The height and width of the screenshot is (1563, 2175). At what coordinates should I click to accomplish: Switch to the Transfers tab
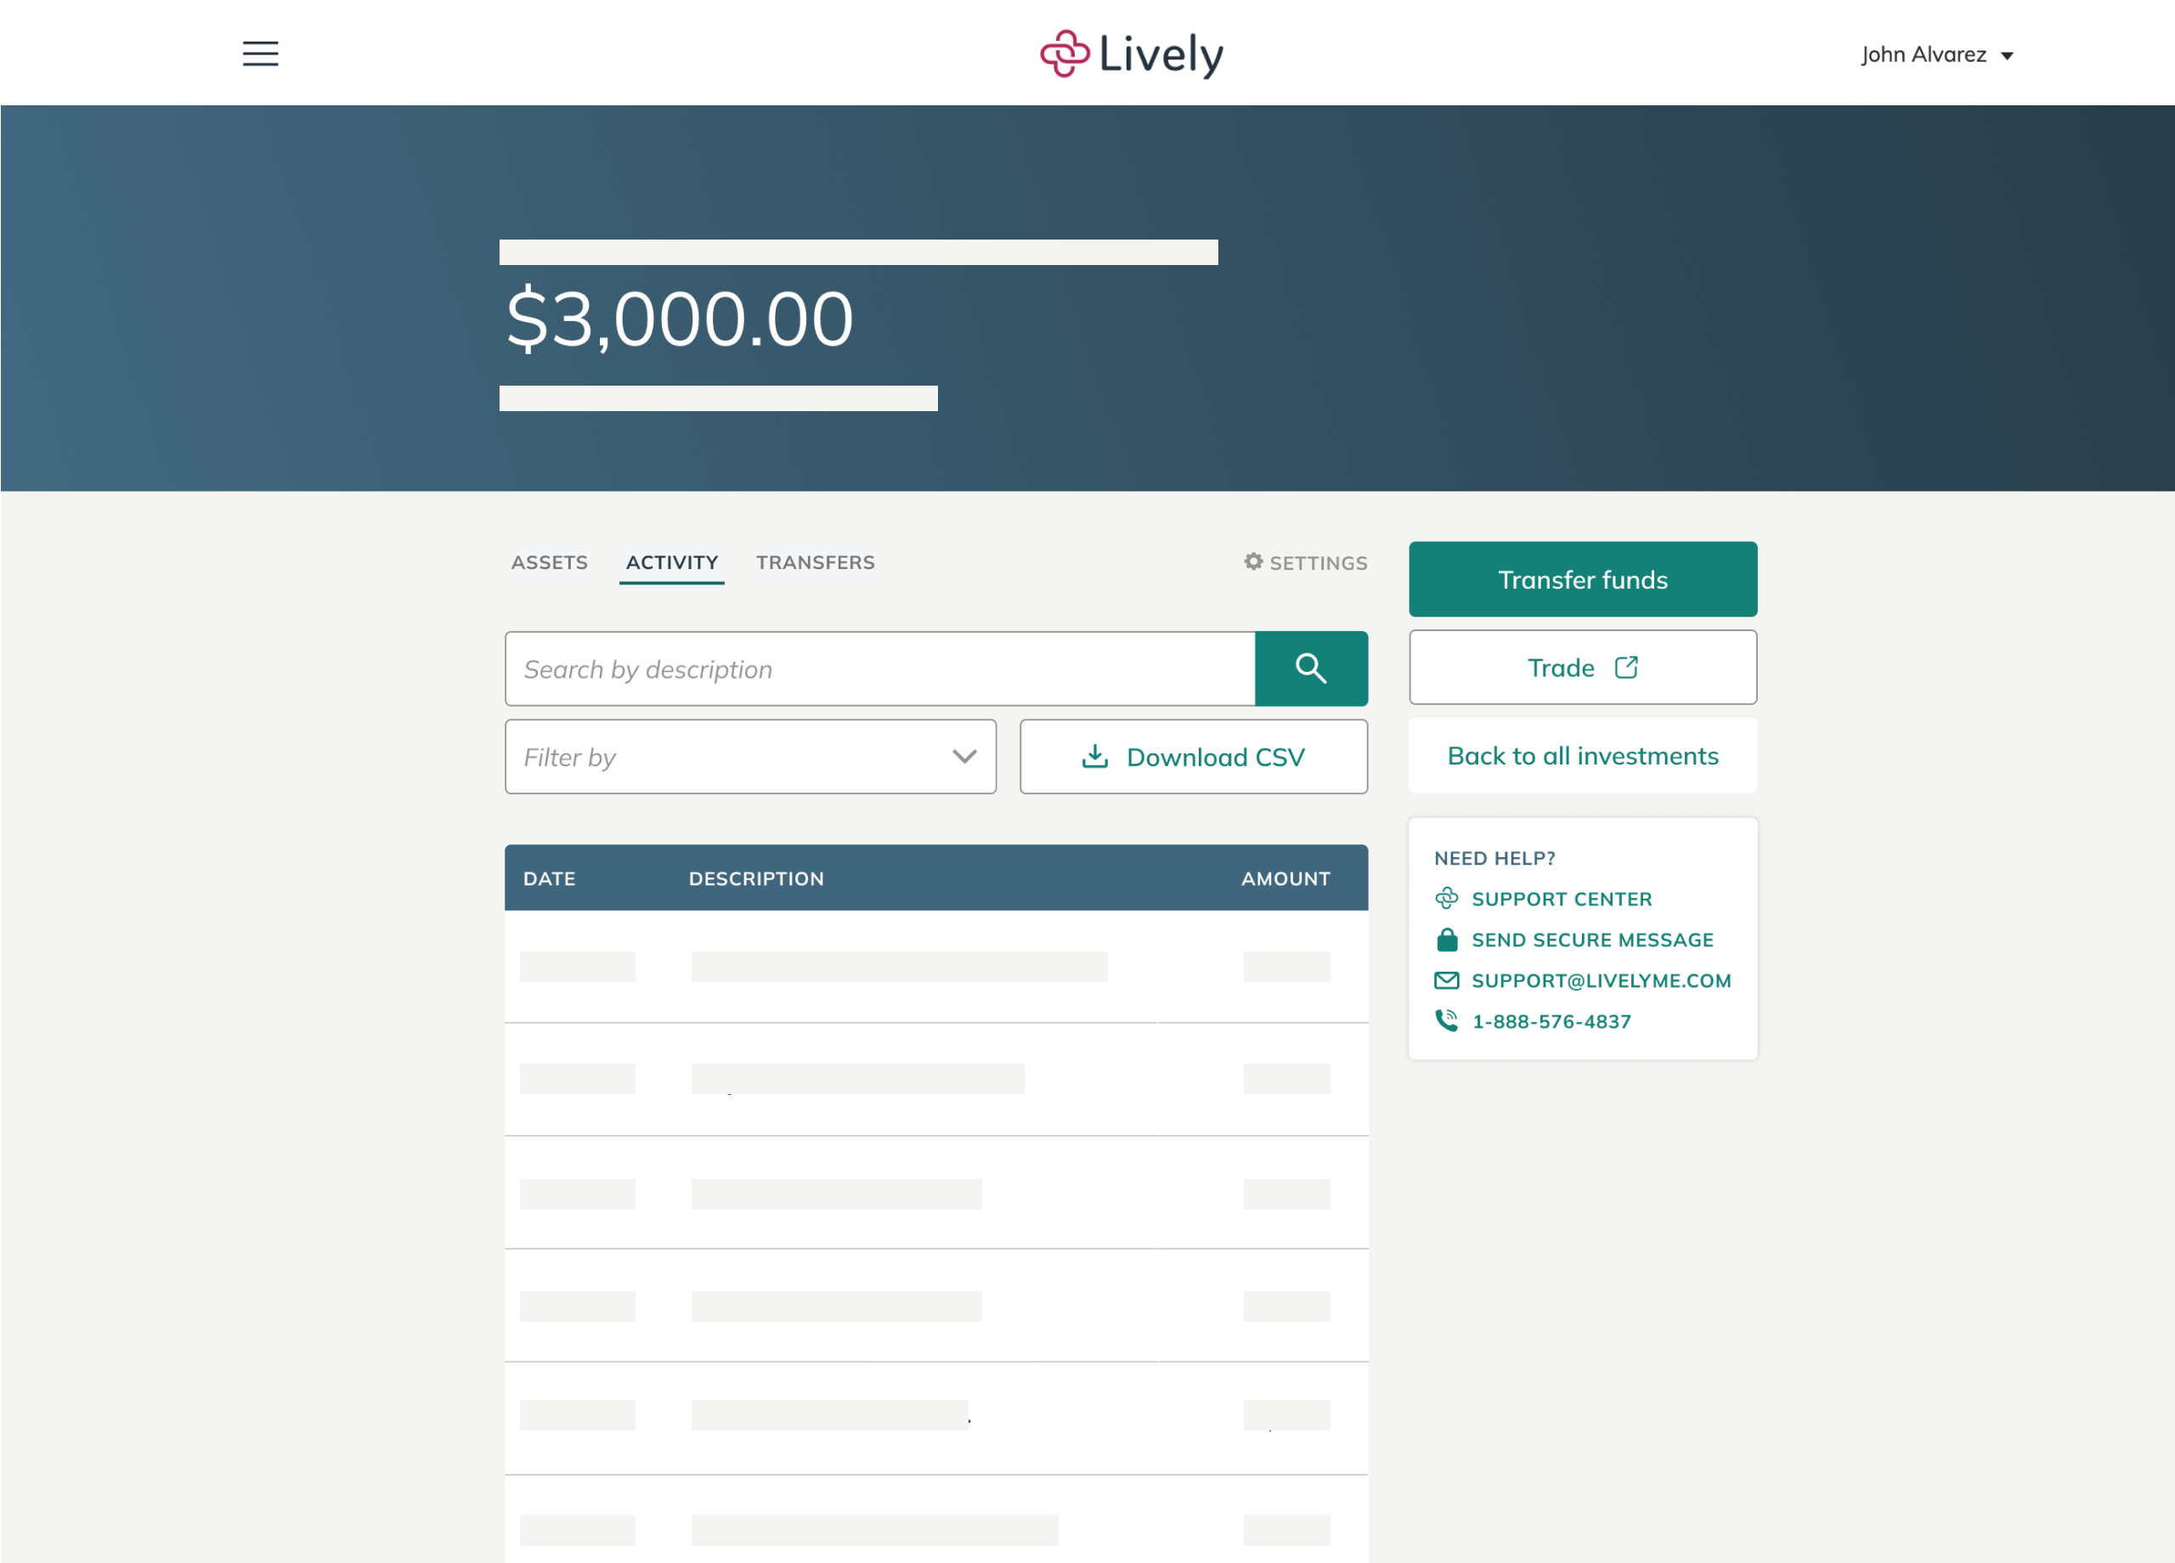(x=817, y=562)
